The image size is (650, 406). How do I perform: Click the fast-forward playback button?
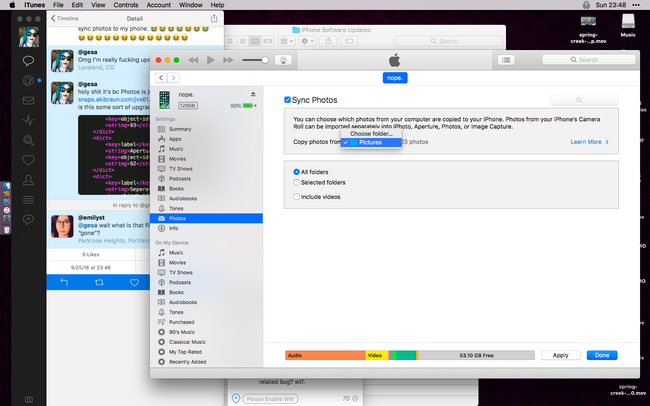228,60
